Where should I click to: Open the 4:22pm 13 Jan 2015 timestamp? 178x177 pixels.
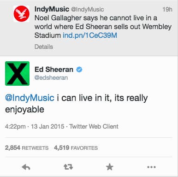tap(35, 126)
